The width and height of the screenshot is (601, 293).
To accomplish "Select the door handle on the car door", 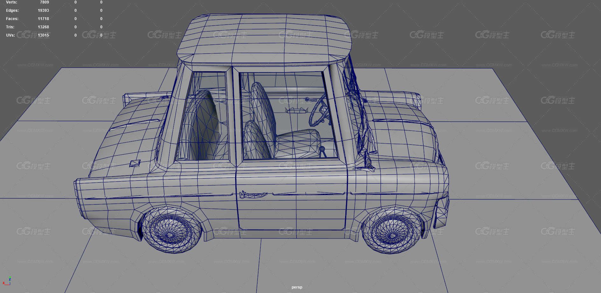I will click(253, 194).
